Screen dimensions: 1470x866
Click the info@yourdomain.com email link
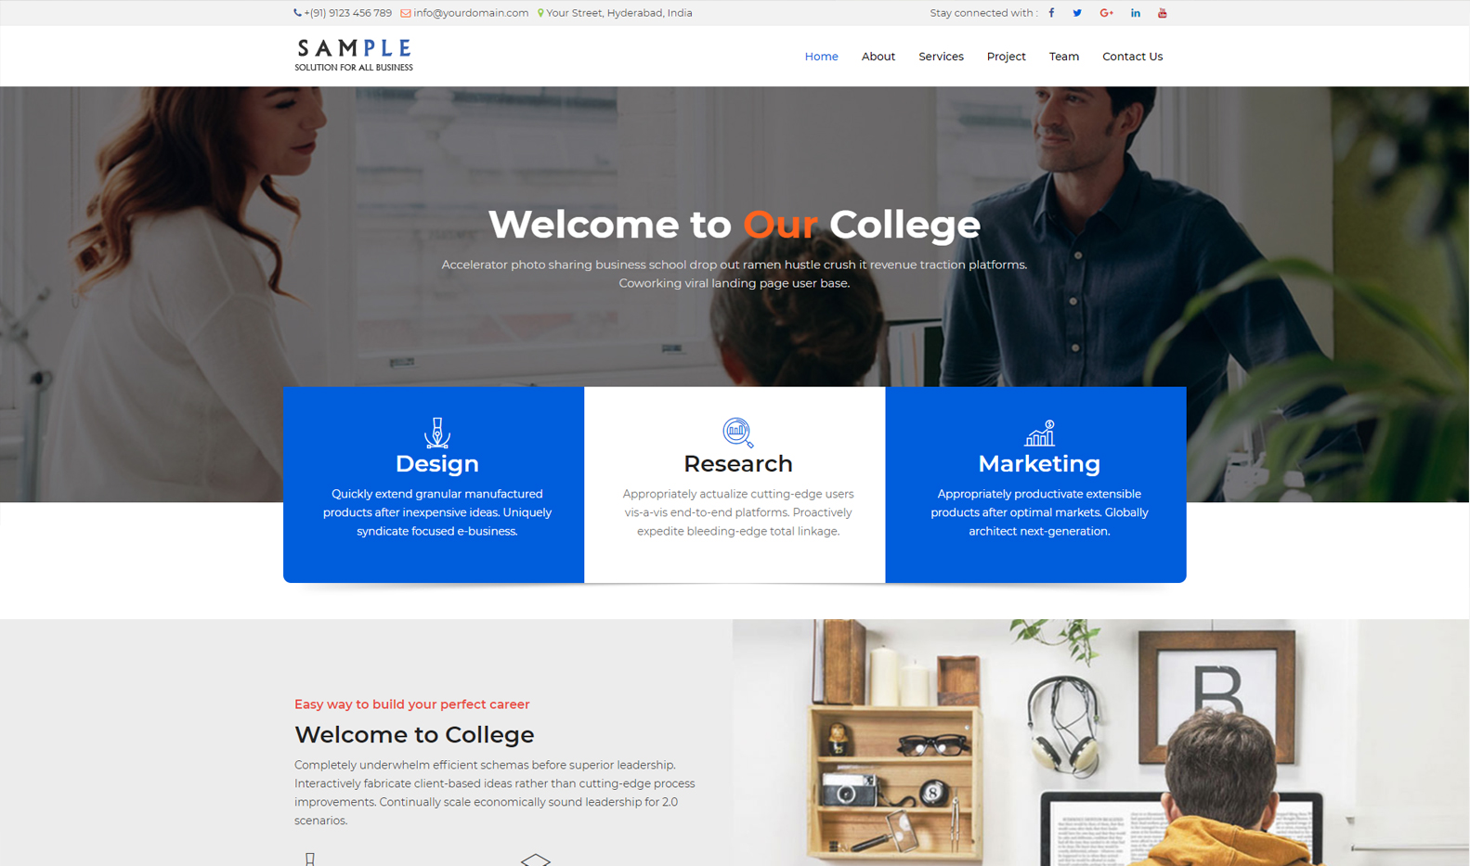pos(471,13)
